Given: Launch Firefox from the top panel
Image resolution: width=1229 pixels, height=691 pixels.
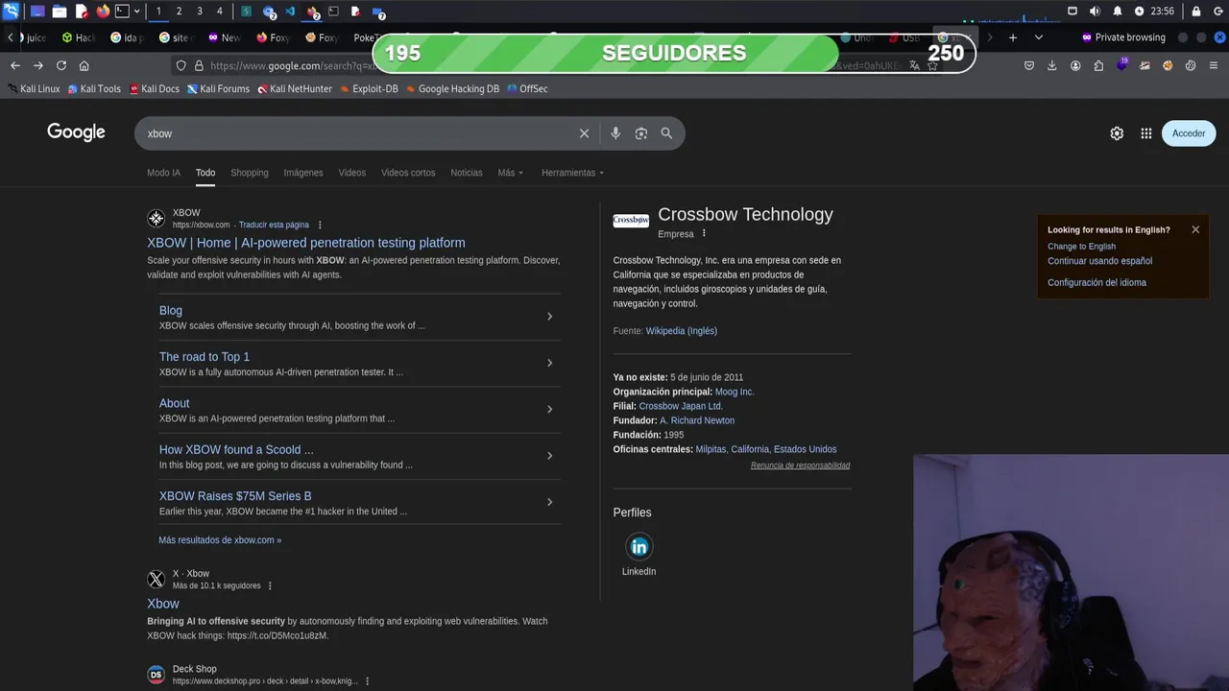Looking at the screenshot, I should [x=103, y=12].
